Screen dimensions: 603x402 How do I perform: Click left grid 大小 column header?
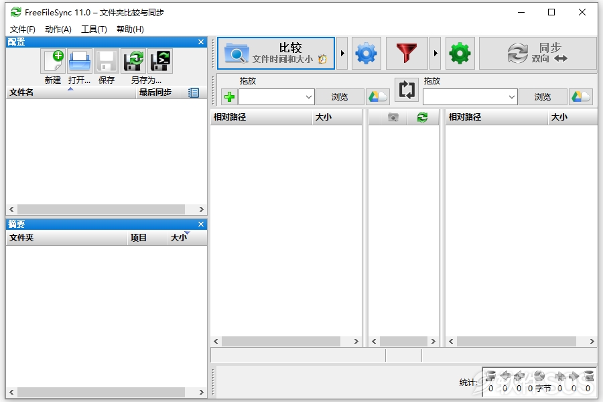click(337, 117)
